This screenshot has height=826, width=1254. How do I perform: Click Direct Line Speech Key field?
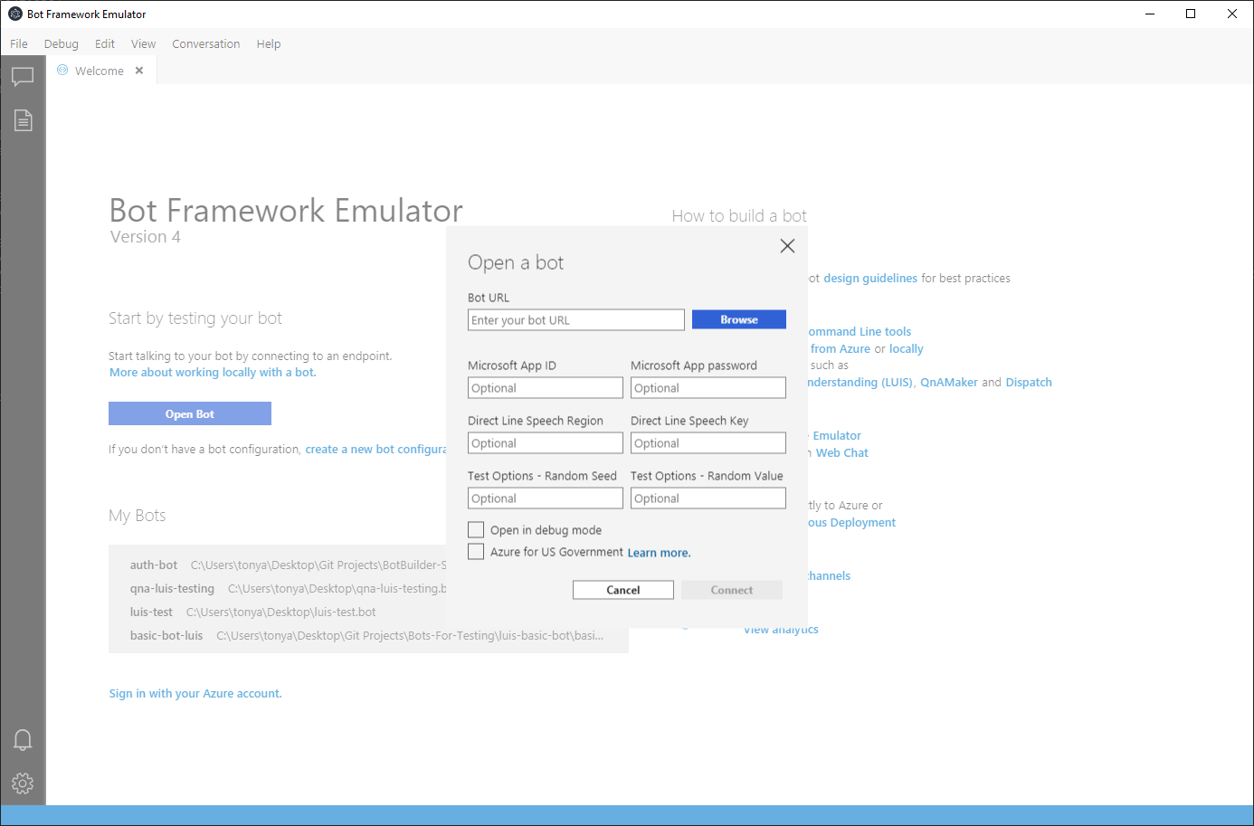coord(708,443)
